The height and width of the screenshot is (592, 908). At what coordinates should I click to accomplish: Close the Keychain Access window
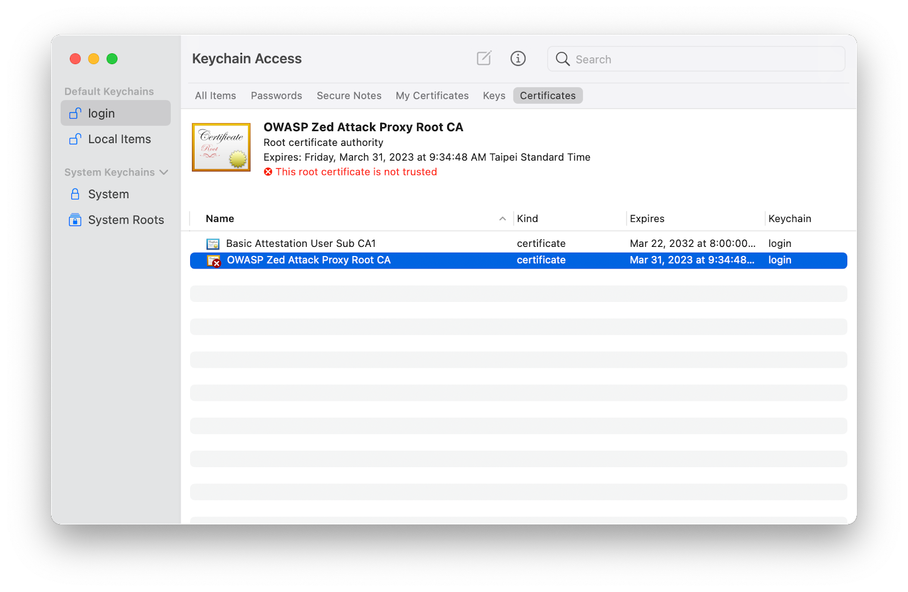[75, 58]
